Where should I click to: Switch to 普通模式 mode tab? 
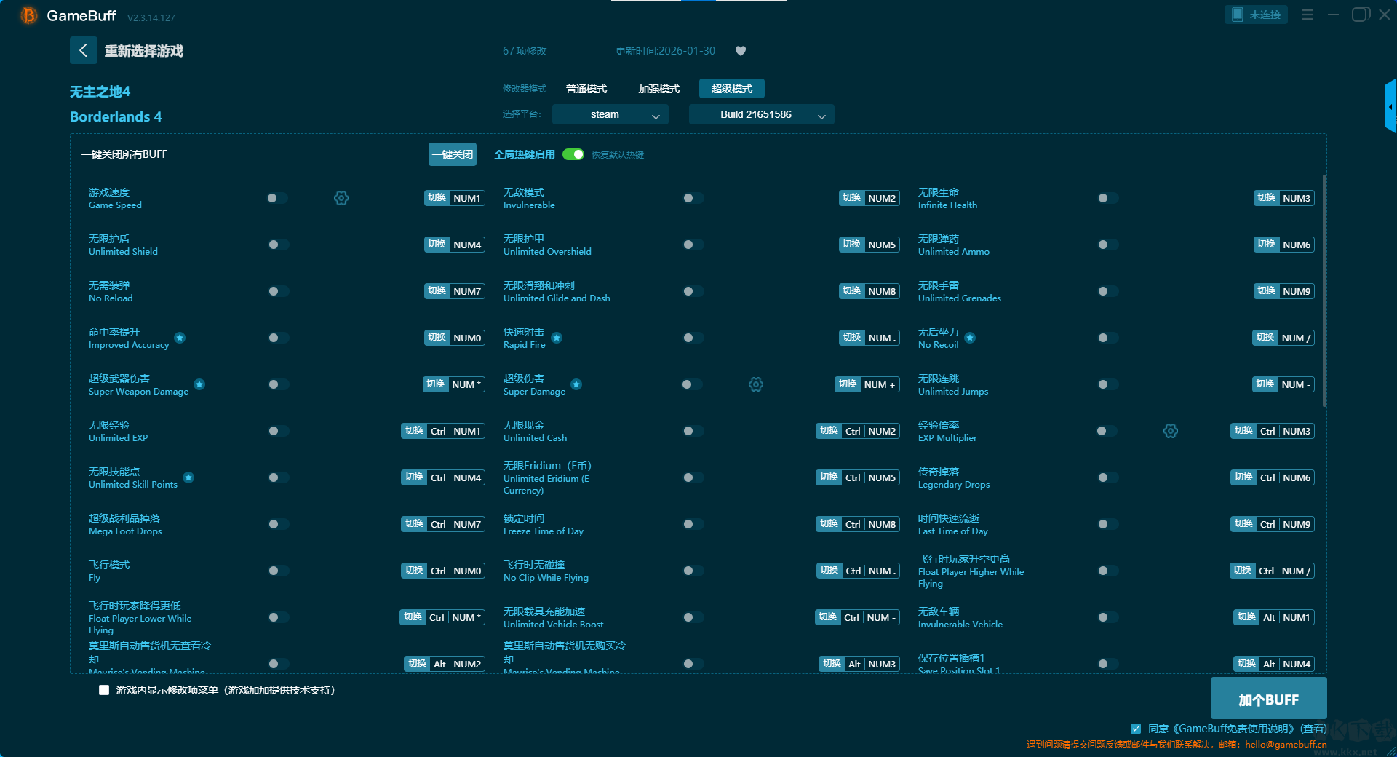[586, 89]
